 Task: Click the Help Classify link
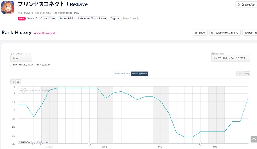(x=131, y=18)
